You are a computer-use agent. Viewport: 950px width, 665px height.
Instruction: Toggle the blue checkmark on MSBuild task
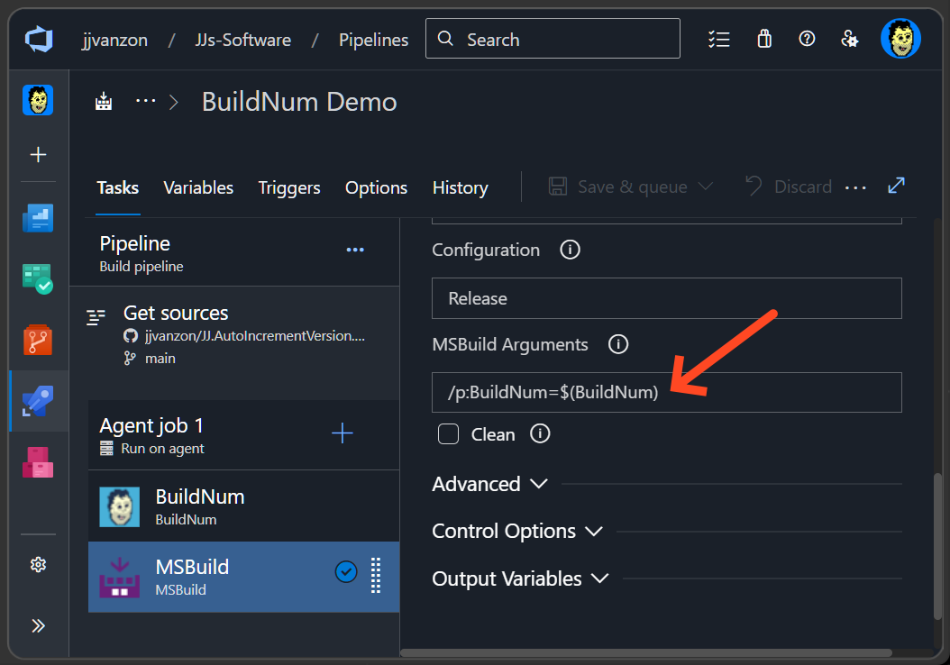click(345, 570)
